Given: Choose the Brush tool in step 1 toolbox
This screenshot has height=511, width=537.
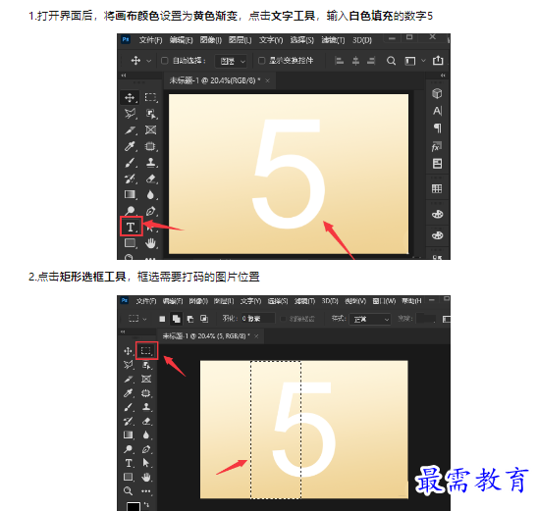Looking at the screenshot, I should coord(130,163).
